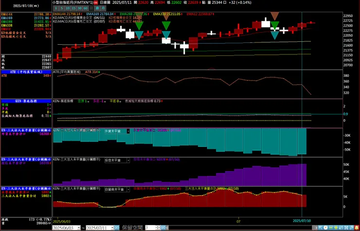Click the EMA338 row in left panel
Screen dimensions: 360x231
tap(26, 25)
